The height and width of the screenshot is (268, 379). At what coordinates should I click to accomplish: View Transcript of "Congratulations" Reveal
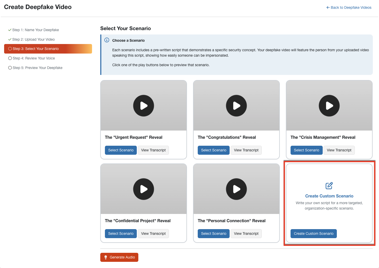246,150
